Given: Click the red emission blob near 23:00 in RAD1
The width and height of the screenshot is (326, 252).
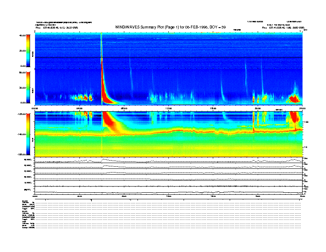Looking at the screenshot, I should 294,99.
